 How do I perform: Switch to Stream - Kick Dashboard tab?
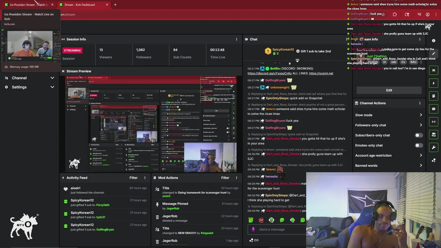84,5
